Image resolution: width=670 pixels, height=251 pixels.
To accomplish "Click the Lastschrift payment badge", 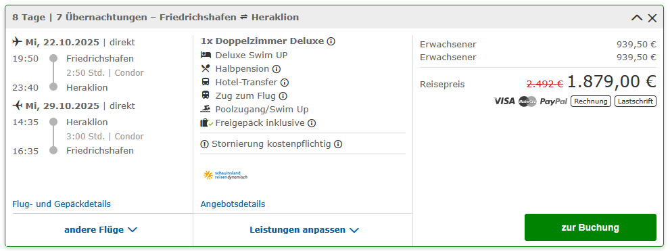I will [x=636, y=101].
